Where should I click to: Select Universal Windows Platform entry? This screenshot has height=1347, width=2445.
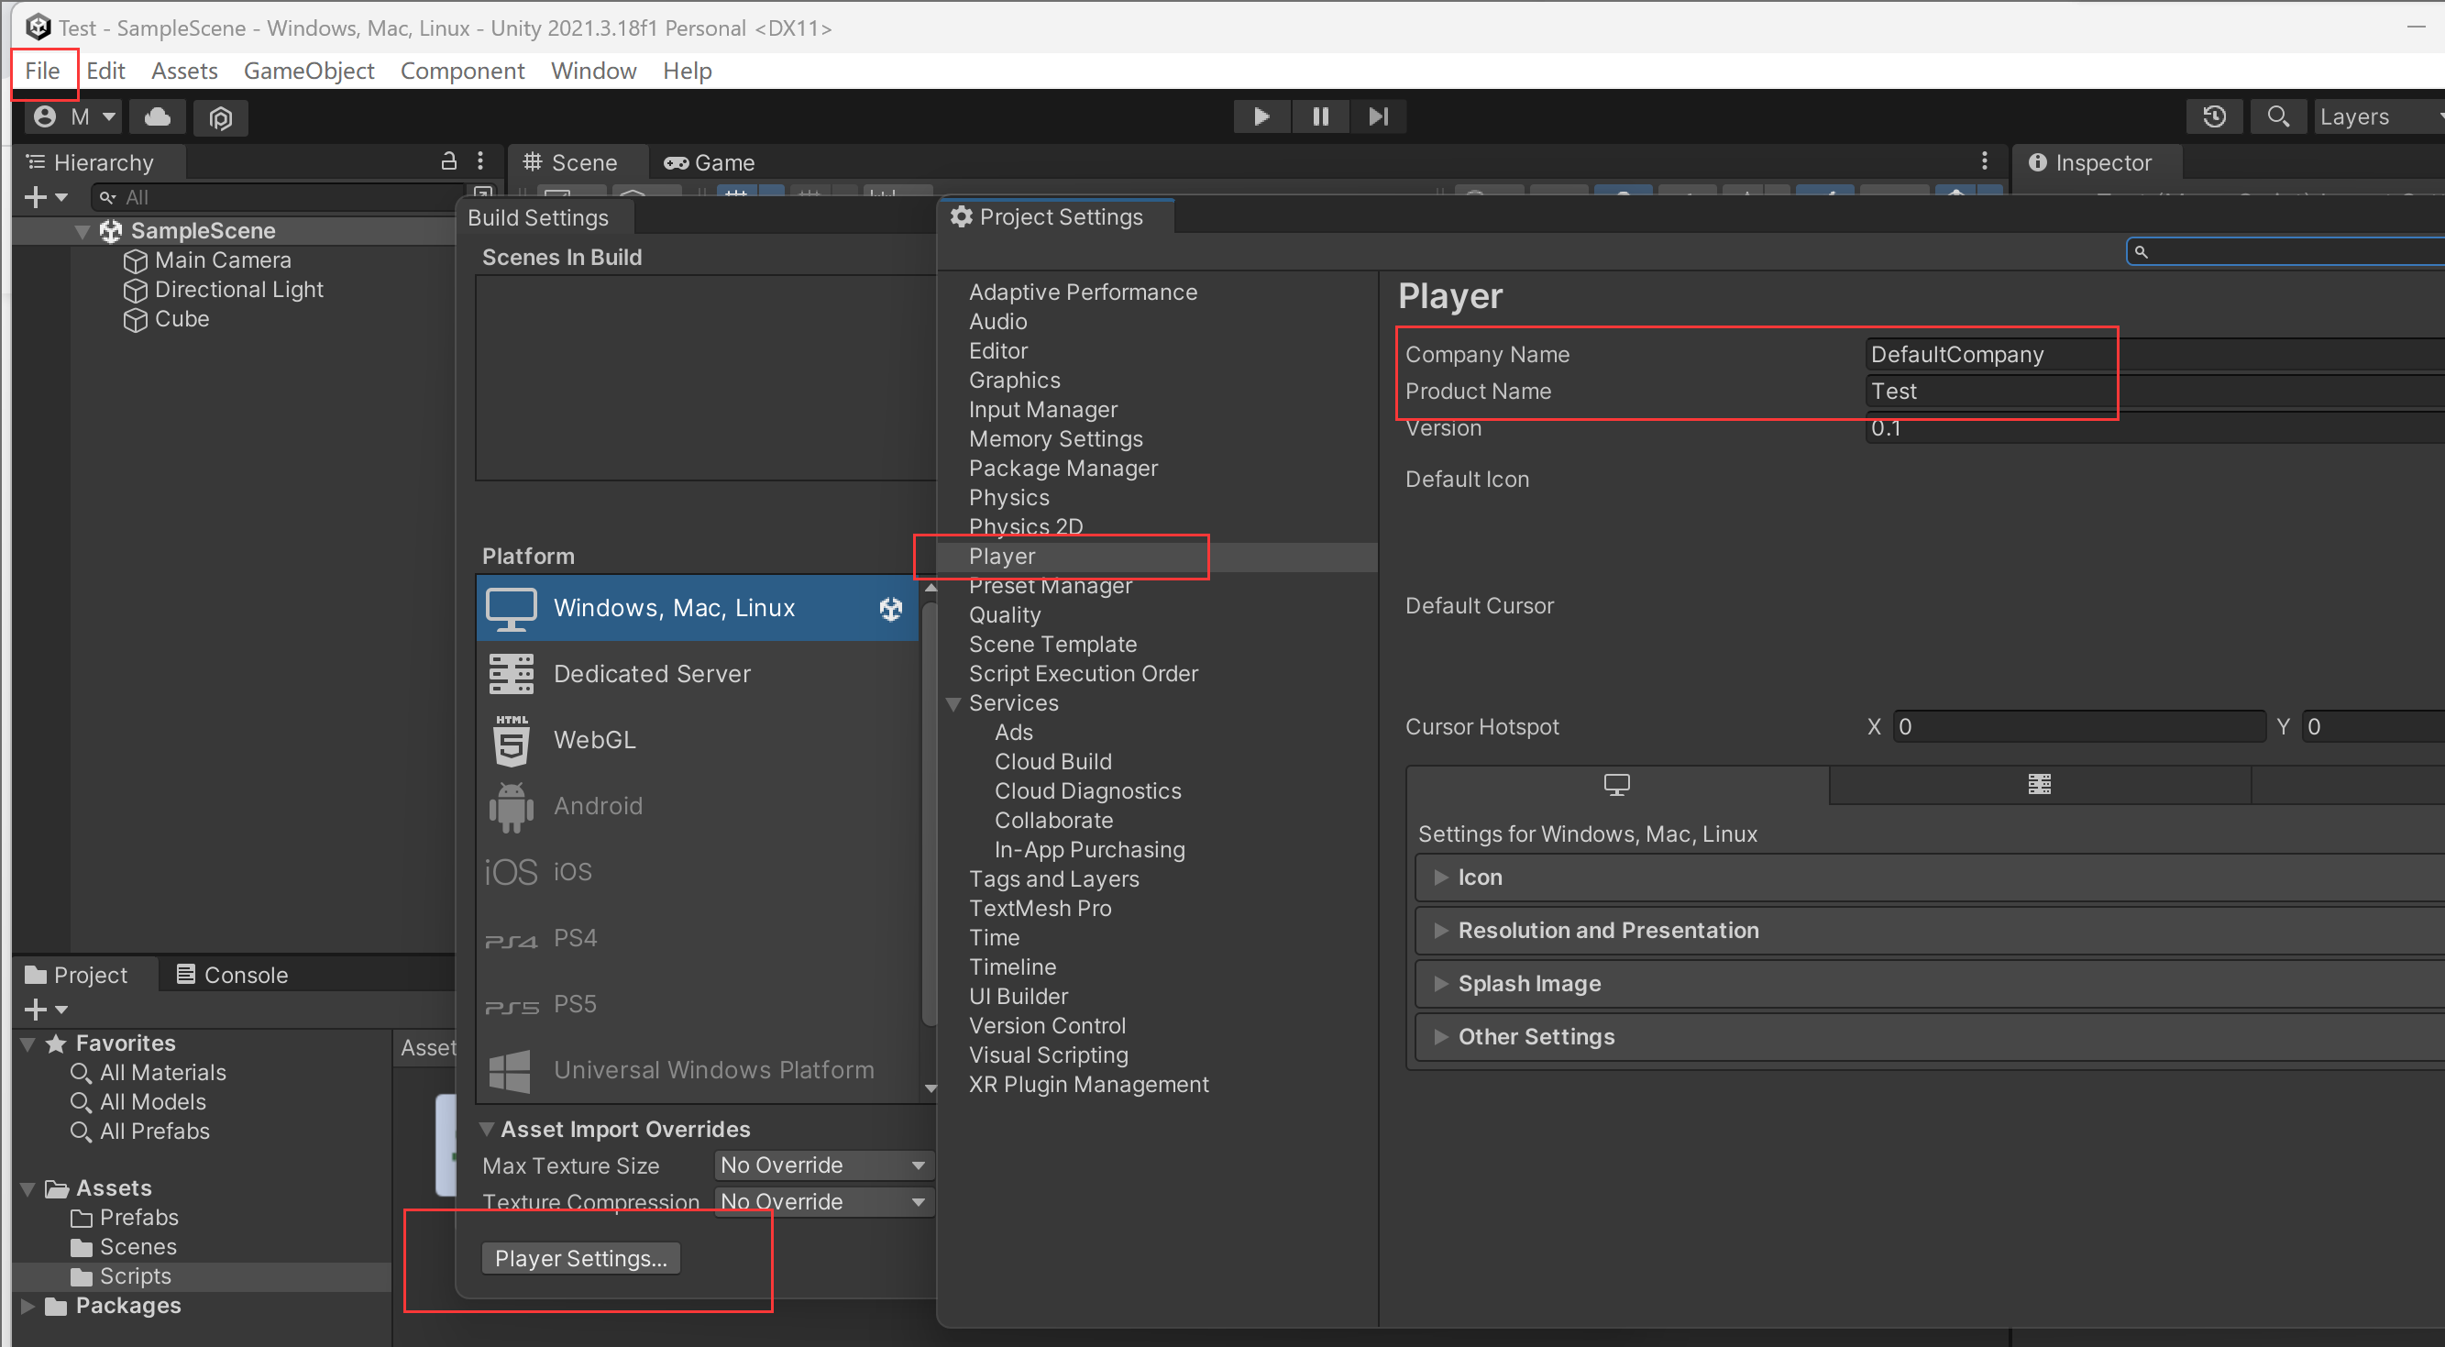tap(697, 1070)
